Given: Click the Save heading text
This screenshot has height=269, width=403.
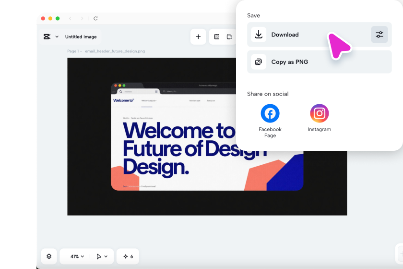Looking at the screenshot, I should [x=253, y=15].
